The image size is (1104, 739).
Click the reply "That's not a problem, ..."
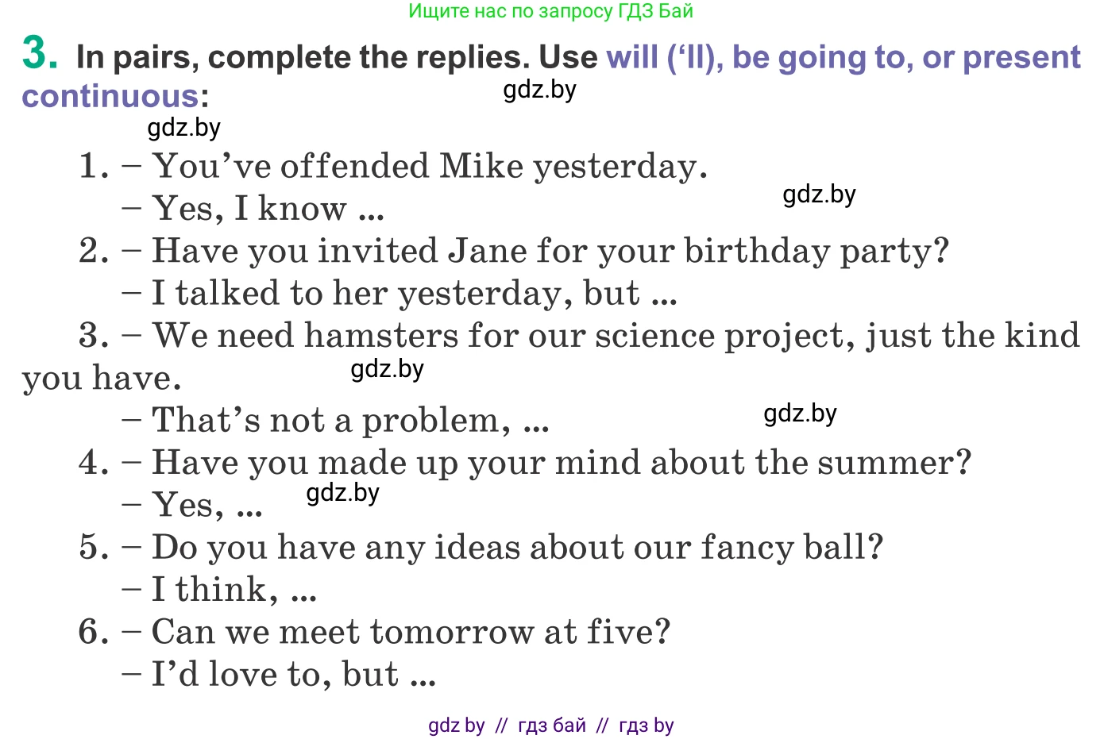coord(349,421)
